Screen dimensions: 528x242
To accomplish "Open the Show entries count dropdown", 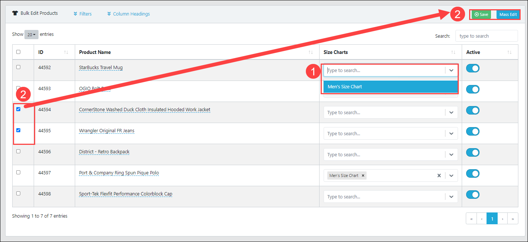I will click(31, 34).
